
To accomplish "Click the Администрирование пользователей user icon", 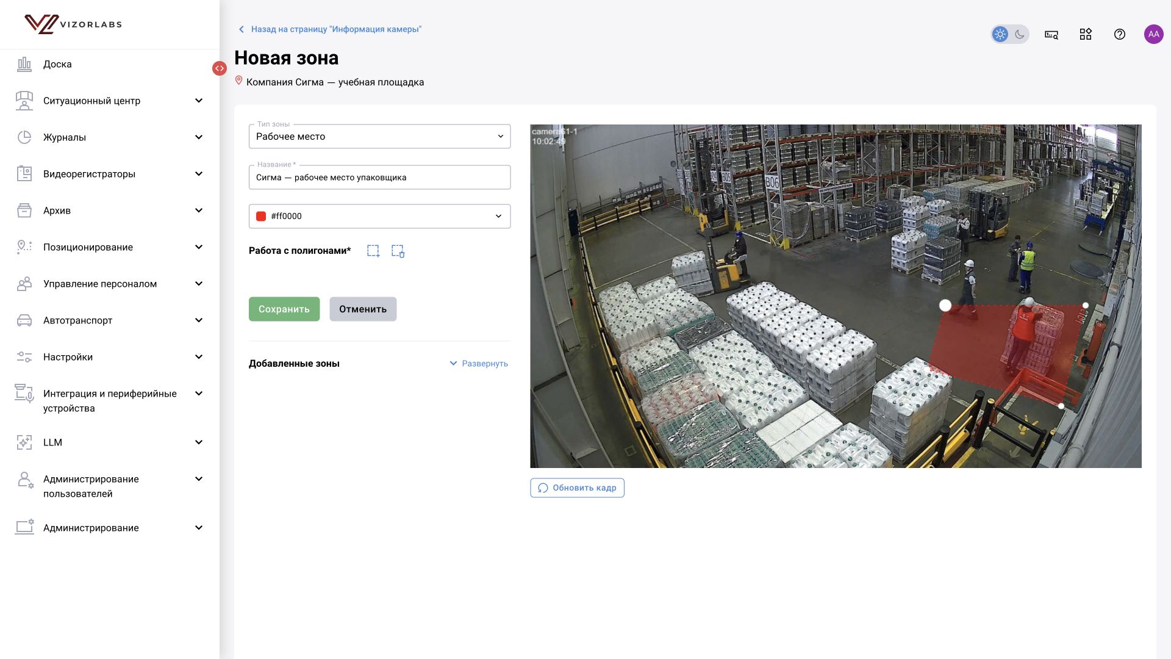I will click(x=25, y=480).
